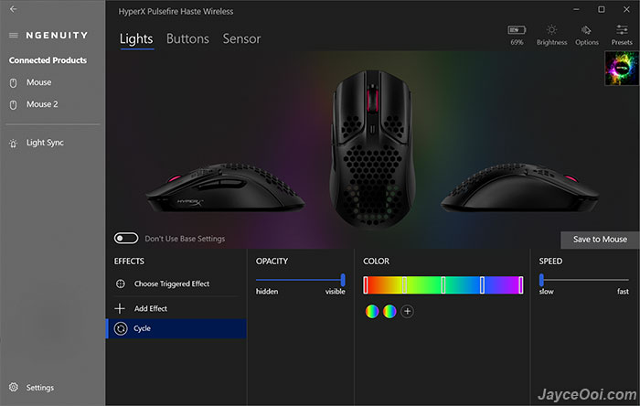Select the first rainbow color swatch

tap(372, 311)
